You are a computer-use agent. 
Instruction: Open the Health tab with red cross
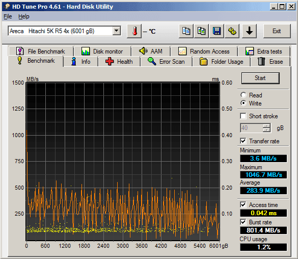pos(119,62)
